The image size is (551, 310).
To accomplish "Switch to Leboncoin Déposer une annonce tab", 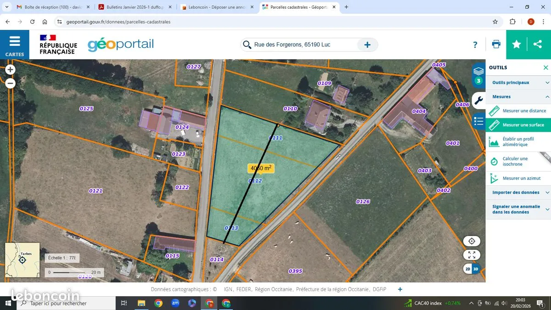I will pos(217,7).
